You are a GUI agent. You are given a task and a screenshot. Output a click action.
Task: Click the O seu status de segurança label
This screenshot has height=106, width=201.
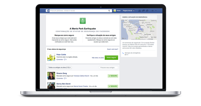point(56,49)
